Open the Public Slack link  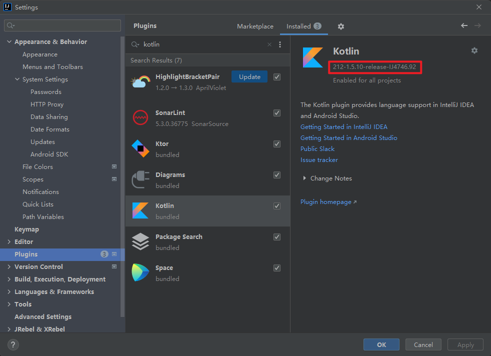click(x=317, y=148)
